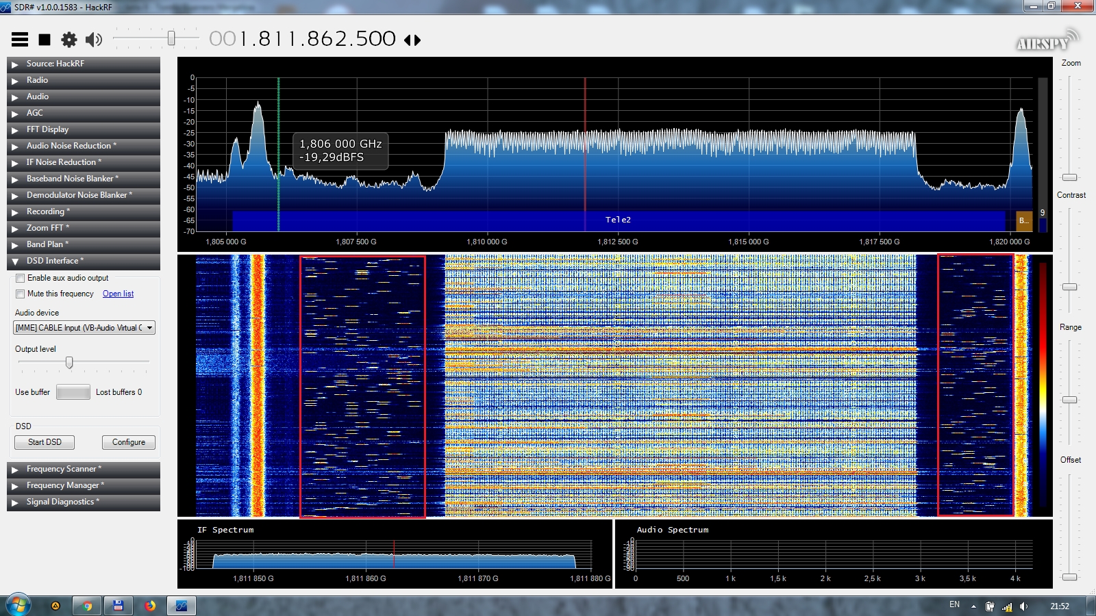Image resolution: width=1096 pixels, height=616 pixels.
Task: Toggle the Use buffer switch
Action: tap(73, 392)
